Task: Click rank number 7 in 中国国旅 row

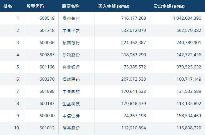Action: click(x=18, y=91)
